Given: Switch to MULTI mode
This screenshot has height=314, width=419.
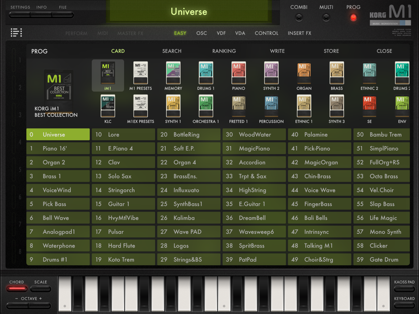Looking at the screenshot, I should click(326, 17).
